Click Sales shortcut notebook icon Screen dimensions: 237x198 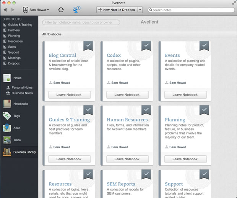coord(5,47)
